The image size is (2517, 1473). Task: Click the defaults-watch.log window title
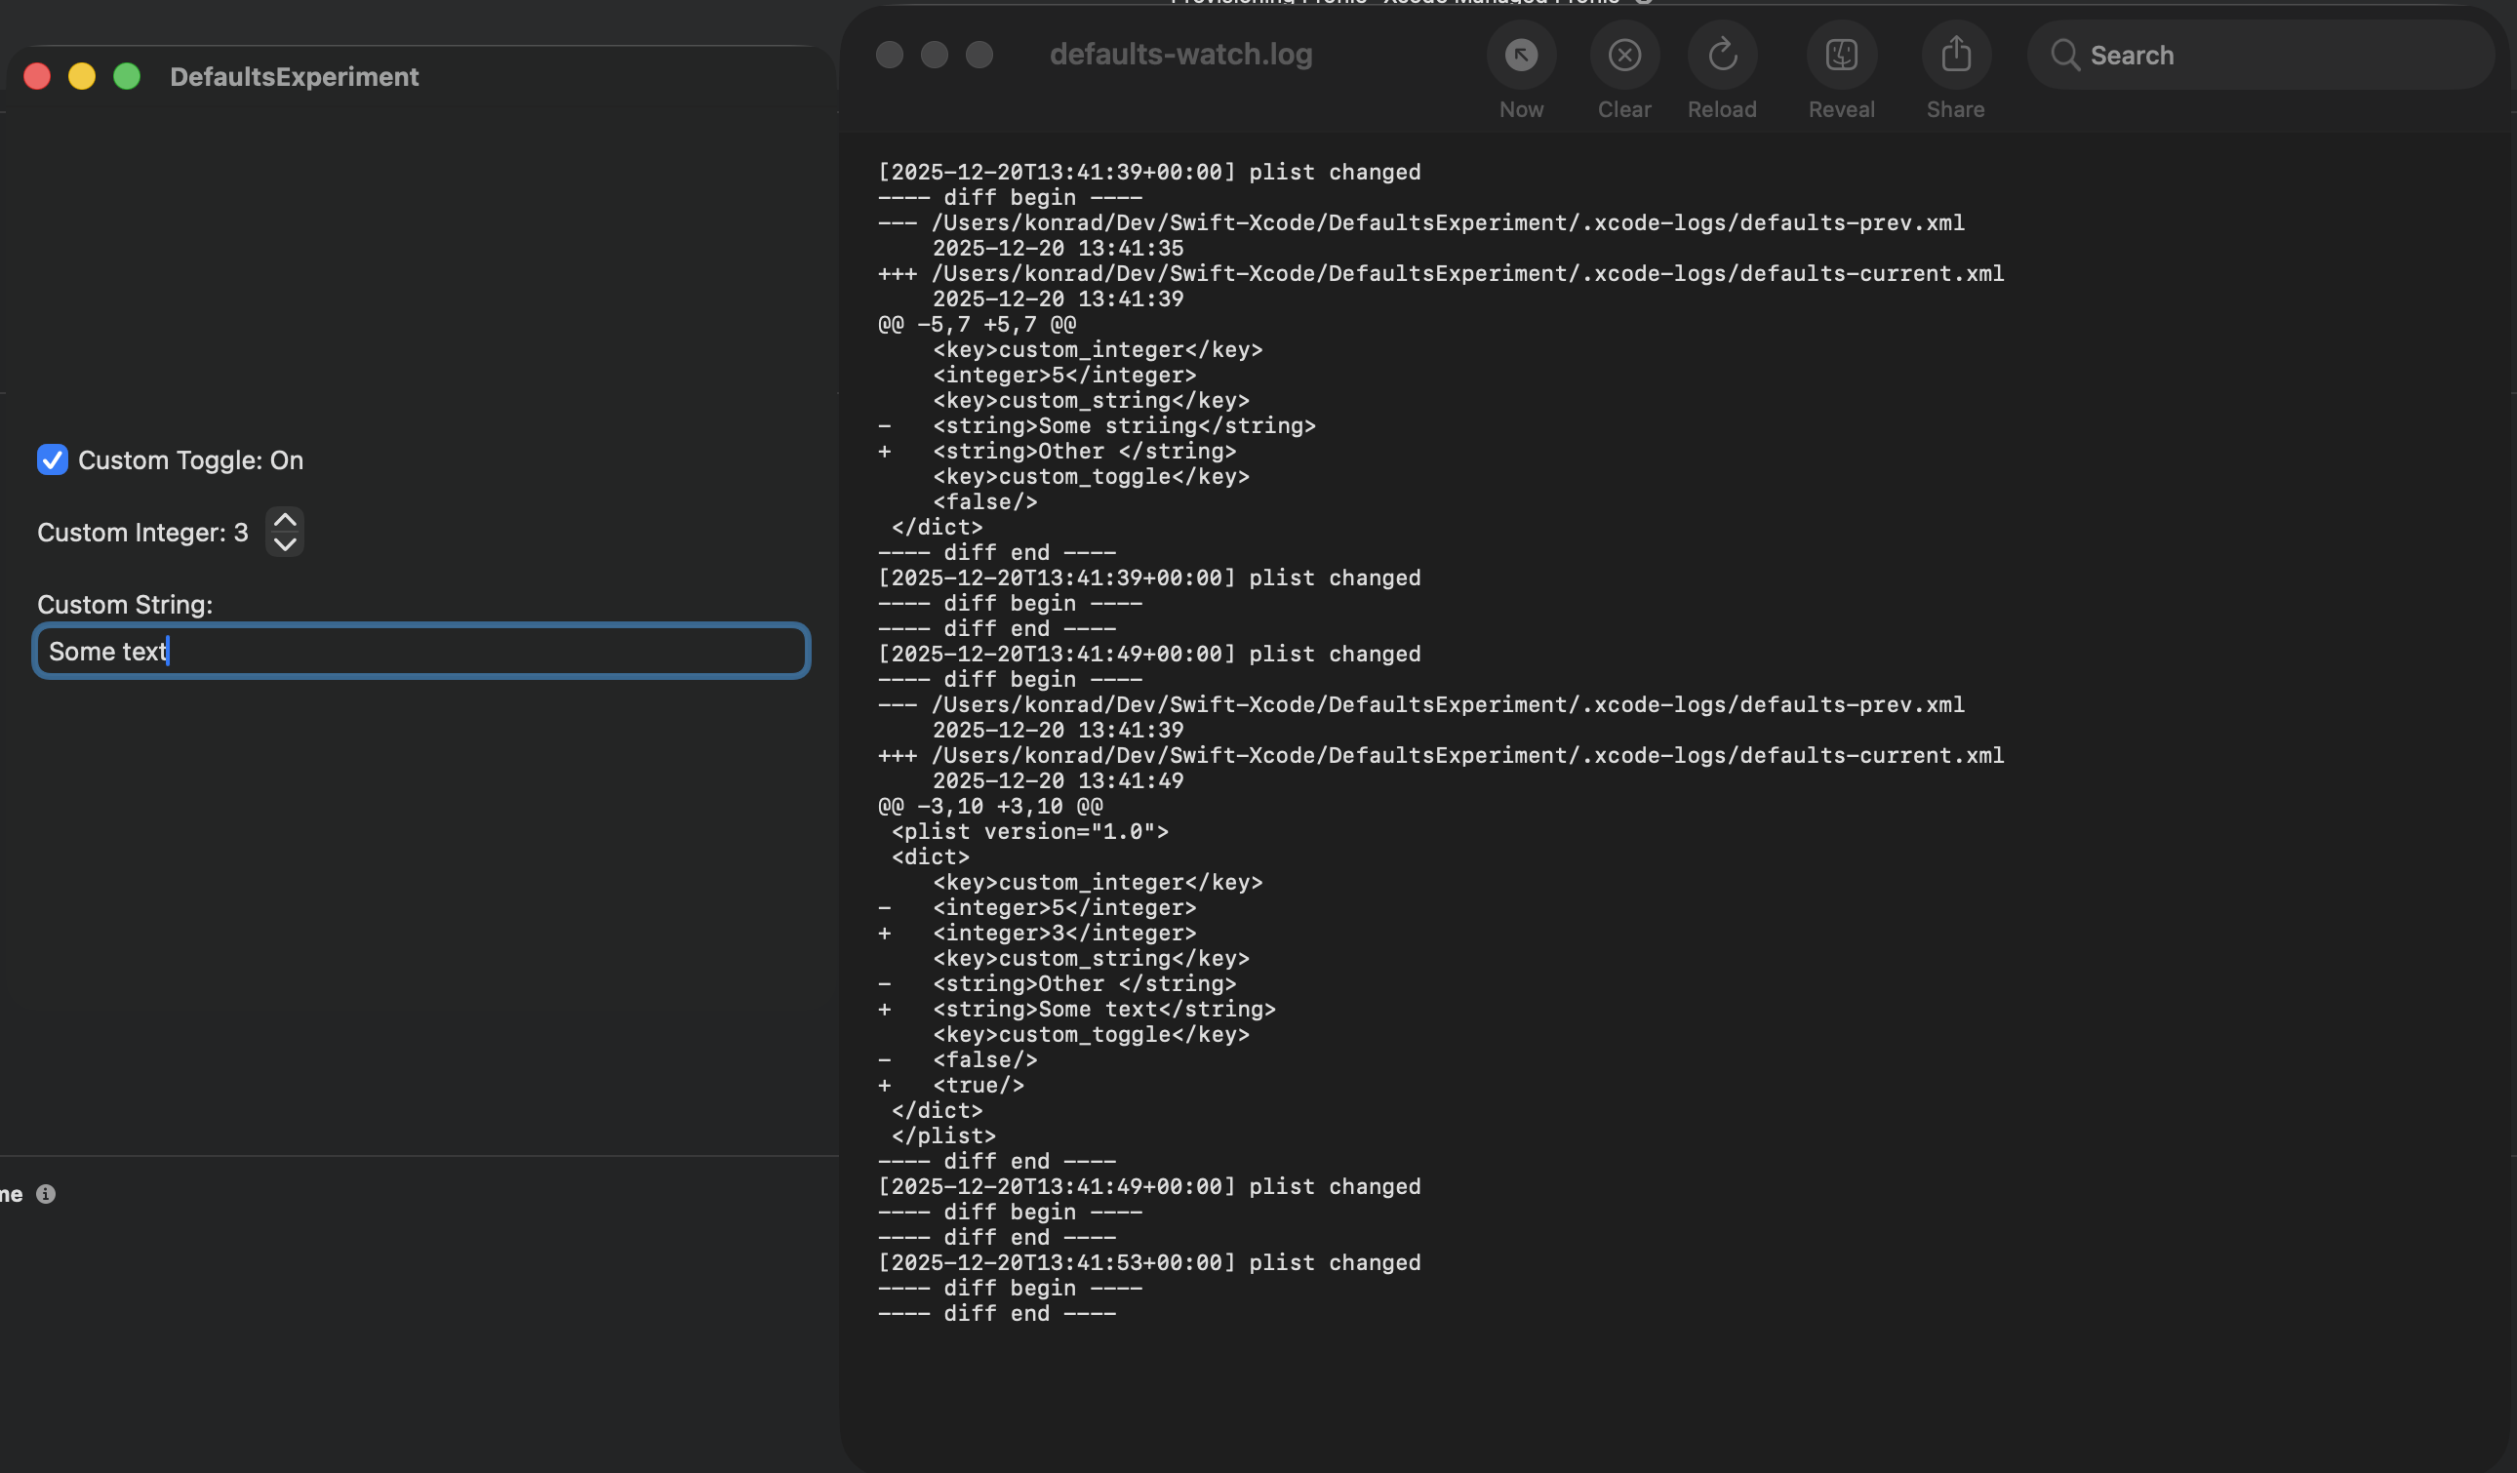pos(1179,55)
